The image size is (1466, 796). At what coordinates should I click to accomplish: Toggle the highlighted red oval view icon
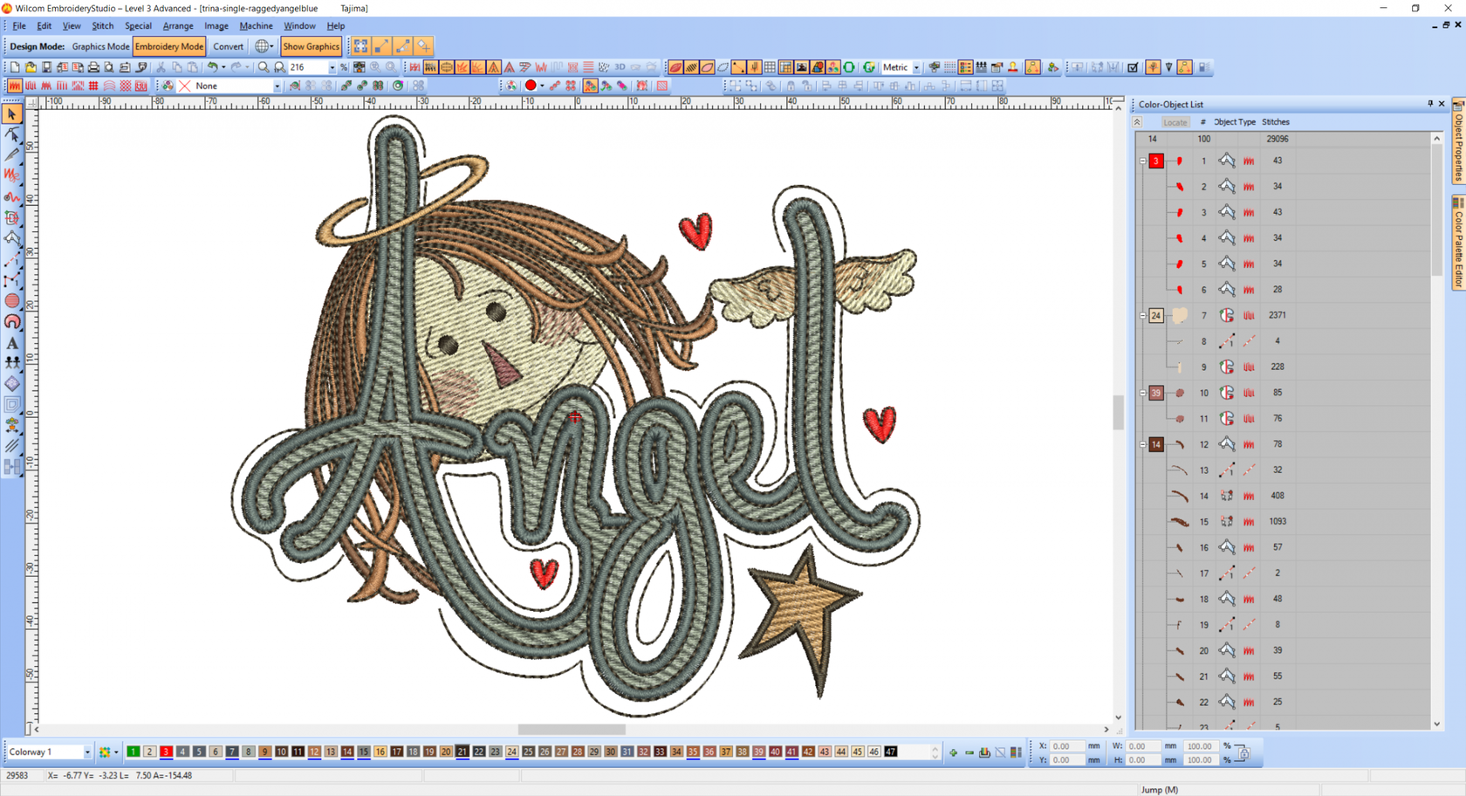pyautogui.click(x=675, y=67)
